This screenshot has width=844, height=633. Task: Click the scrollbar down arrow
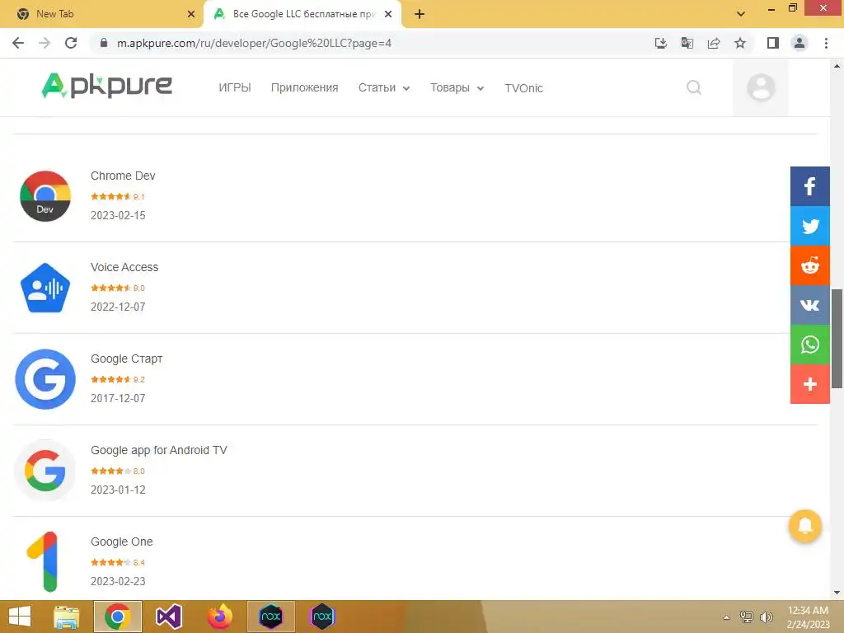click(x=837, y=593)
